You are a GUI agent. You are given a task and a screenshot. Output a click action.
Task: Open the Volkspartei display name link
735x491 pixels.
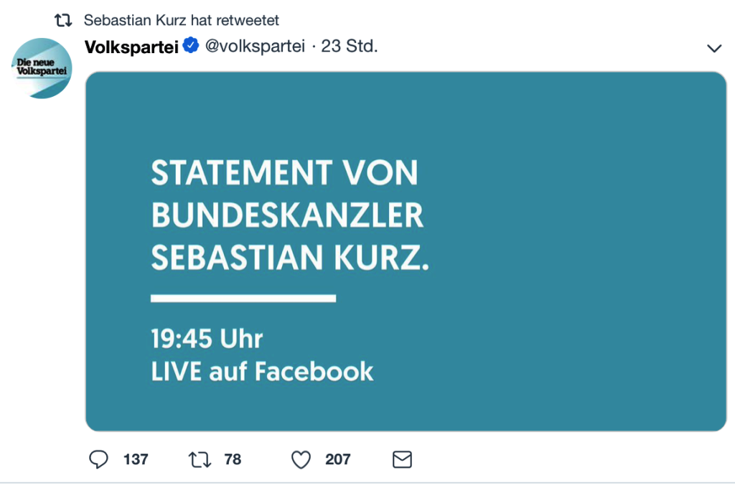[x=131, y=47]
